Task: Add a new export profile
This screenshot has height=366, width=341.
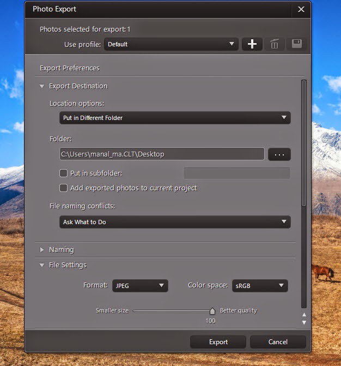Action: tap(252, 44)
